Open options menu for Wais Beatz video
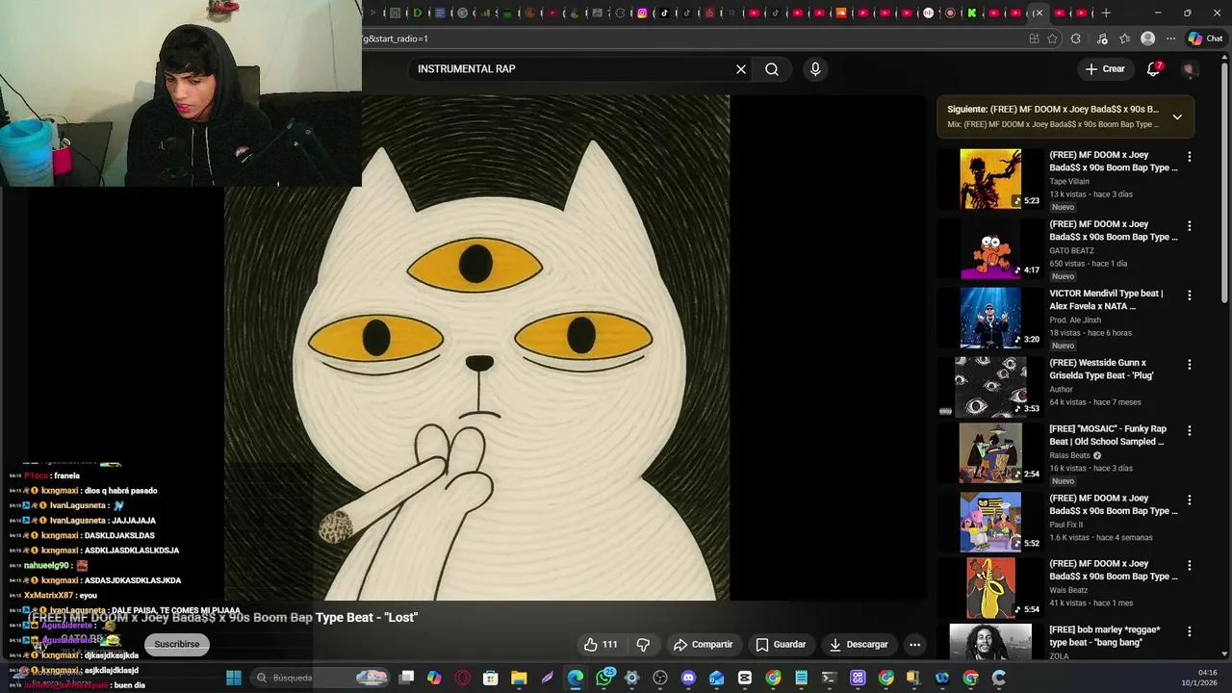This screenshot has height=693, width=1232. point(1190,565)
